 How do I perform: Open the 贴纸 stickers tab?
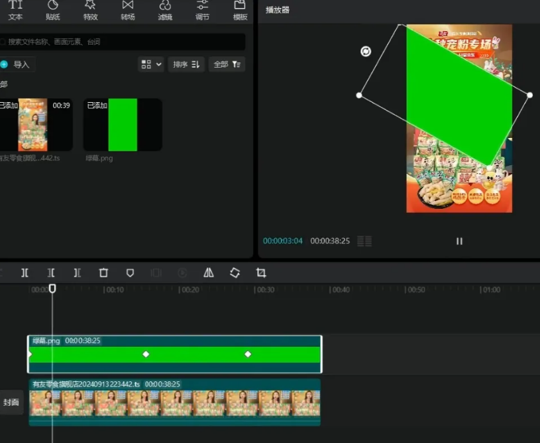click(53, 11)
